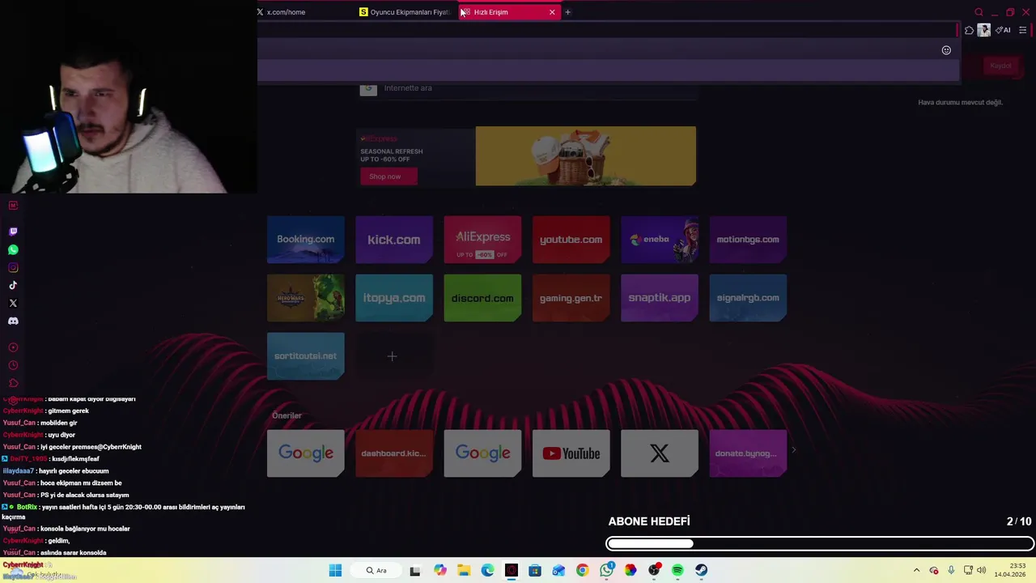Open Twitch from the browser sidebar
1036x583 pixels.
(13, 232)
